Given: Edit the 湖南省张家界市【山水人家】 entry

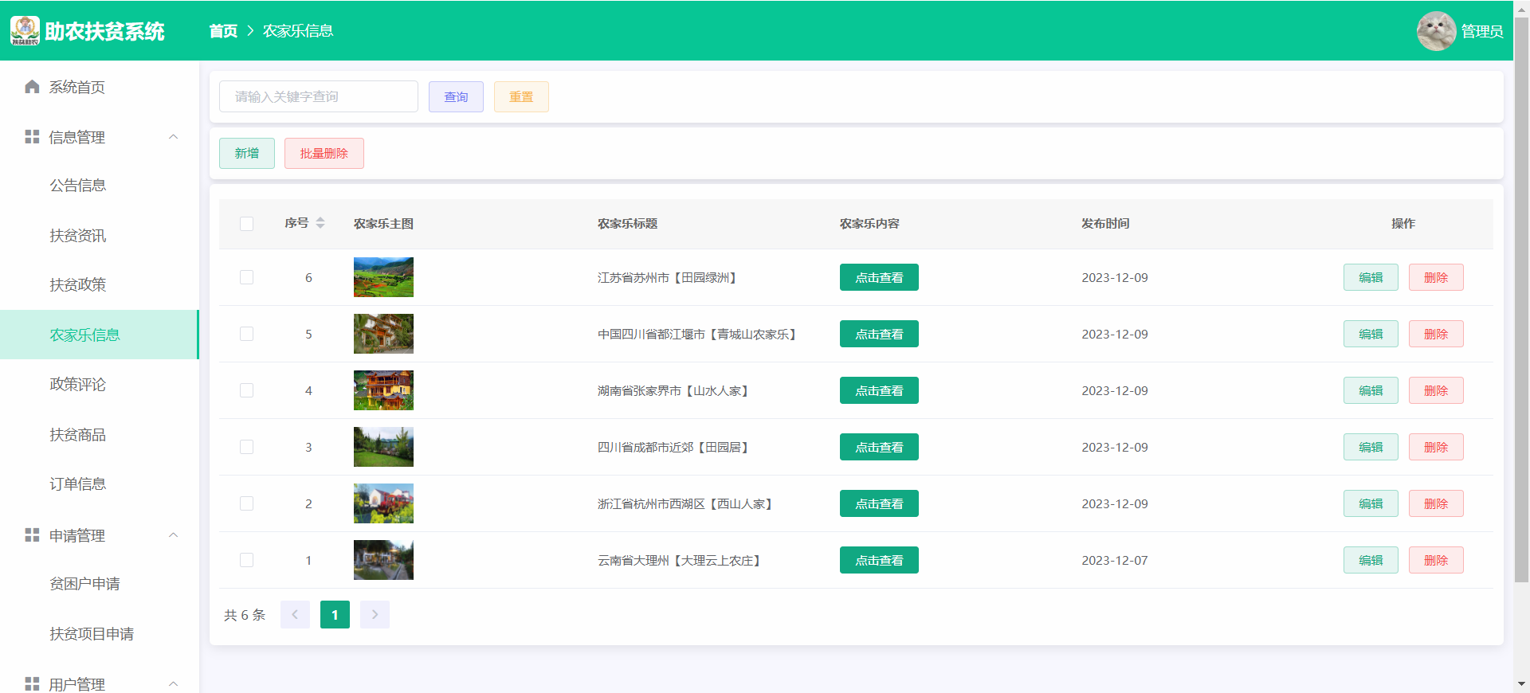Looking at the screenshot, I should coord(1371,390).
